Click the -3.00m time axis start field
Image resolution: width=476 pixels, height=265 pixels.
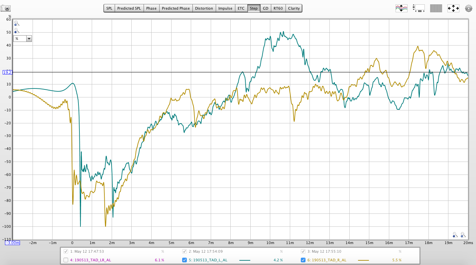point(13,243)
